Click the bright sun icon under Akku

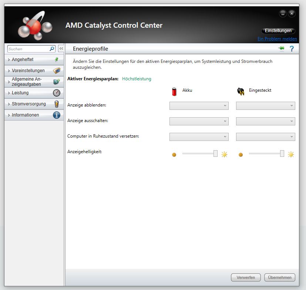224,154
